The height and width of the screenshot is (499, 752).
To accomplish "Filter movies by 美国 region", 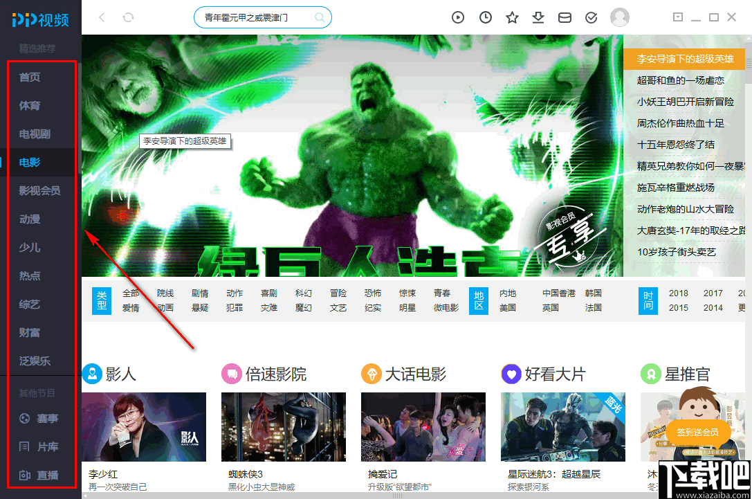I will [x=508, y=307].
